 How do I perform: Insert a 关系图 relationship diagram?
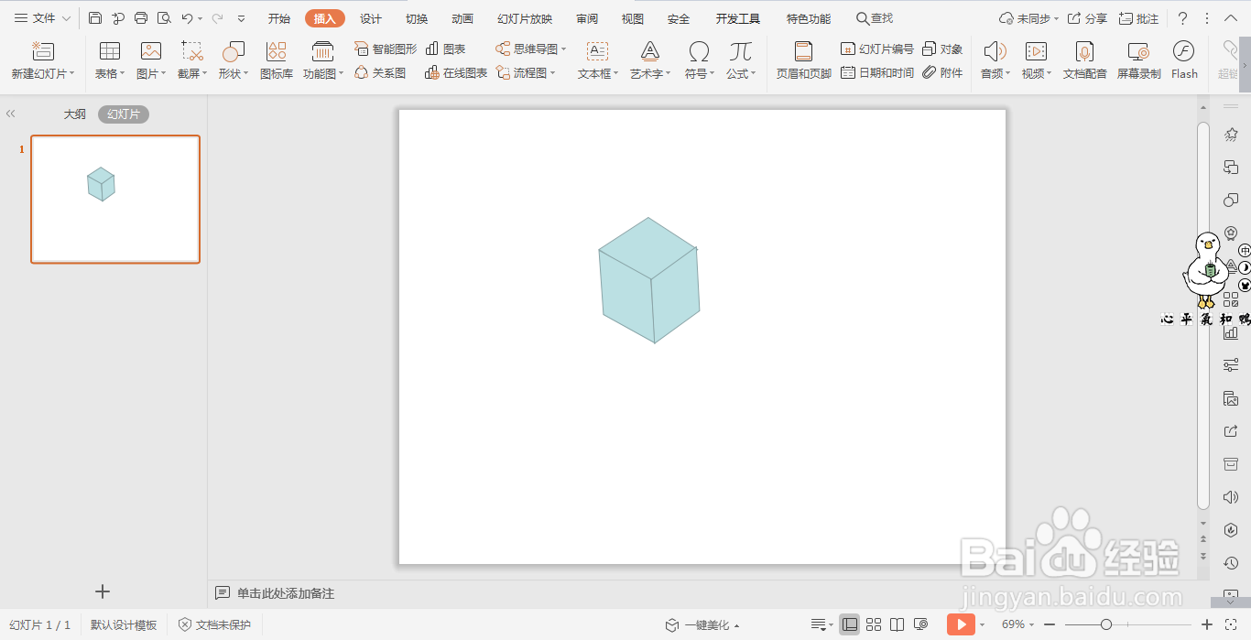point(380,72)
